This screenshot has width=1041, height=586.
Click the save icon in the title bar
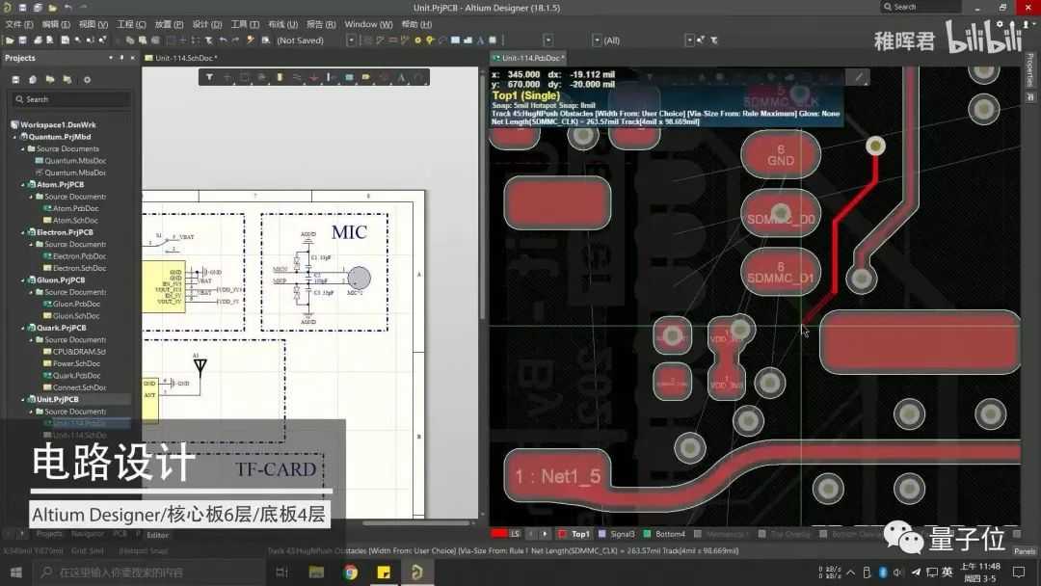[x=22, y=8]
